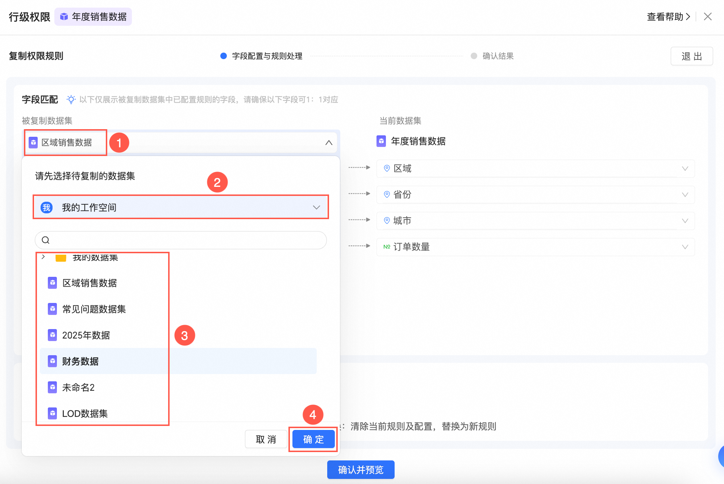Click the 年度销售数据 cube icon in header
This screenshot has height=484, width=724.
tap(64, 17)
